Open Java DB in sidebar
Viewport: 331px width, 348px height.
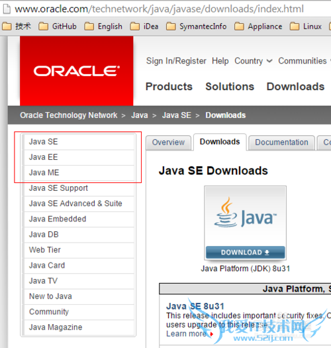[x=79, y=235]
